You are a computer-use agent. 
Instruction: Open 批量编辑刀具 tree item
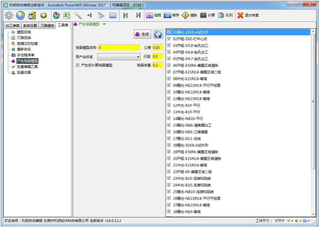pos(27,67)
